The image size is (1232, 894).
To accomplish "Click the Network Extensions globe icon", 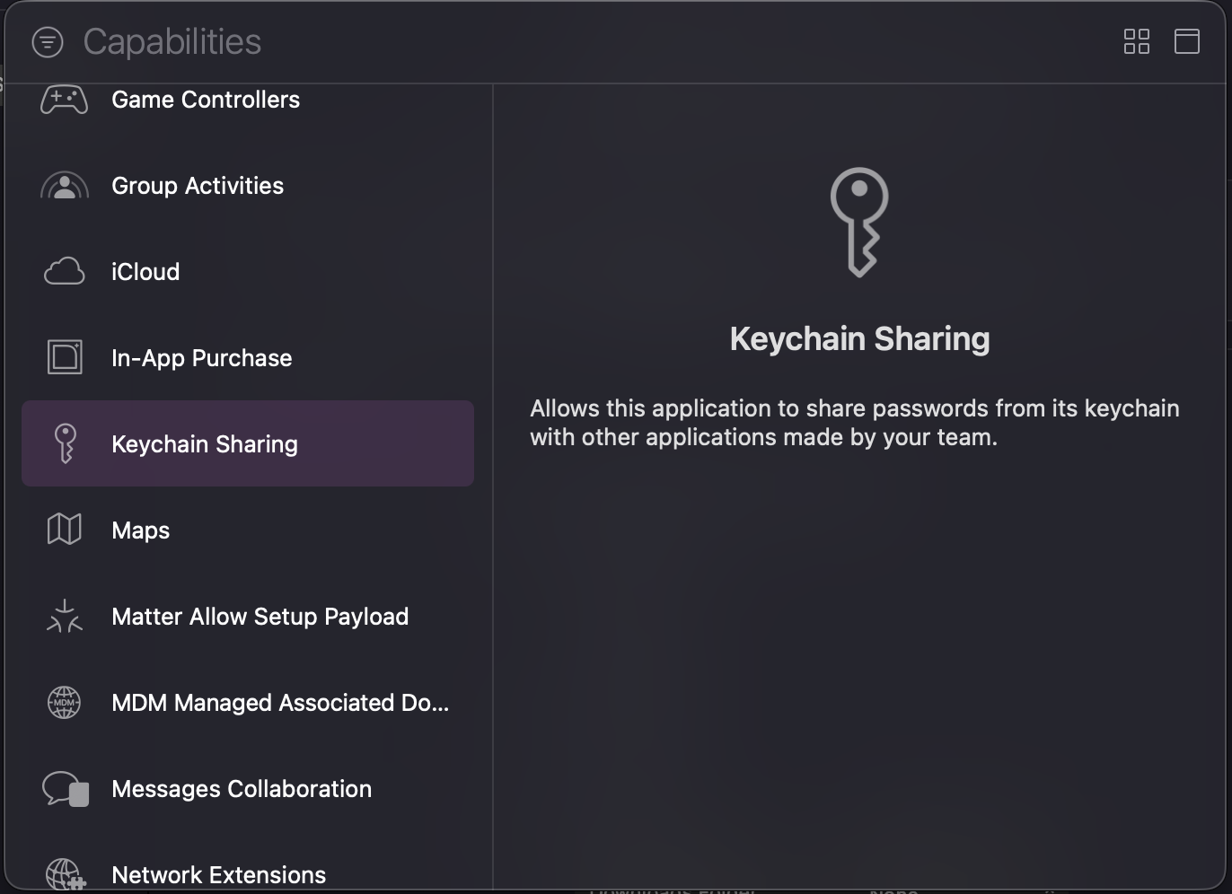I will [x=65, y=873].
